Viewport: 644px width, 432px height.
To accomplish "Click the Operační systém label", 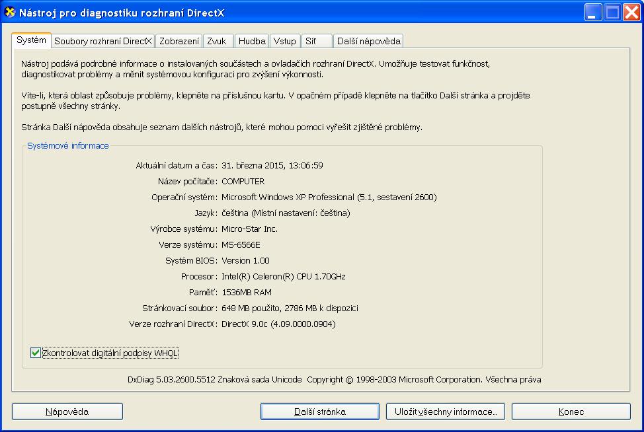I will [x=184, y=197].
